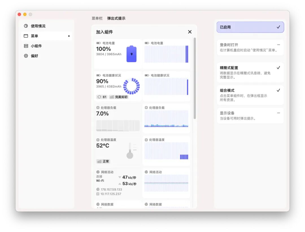Viewport: 305px width, 232px height.
Task: Close the 加入组件 panel
Action: (190, 32)
